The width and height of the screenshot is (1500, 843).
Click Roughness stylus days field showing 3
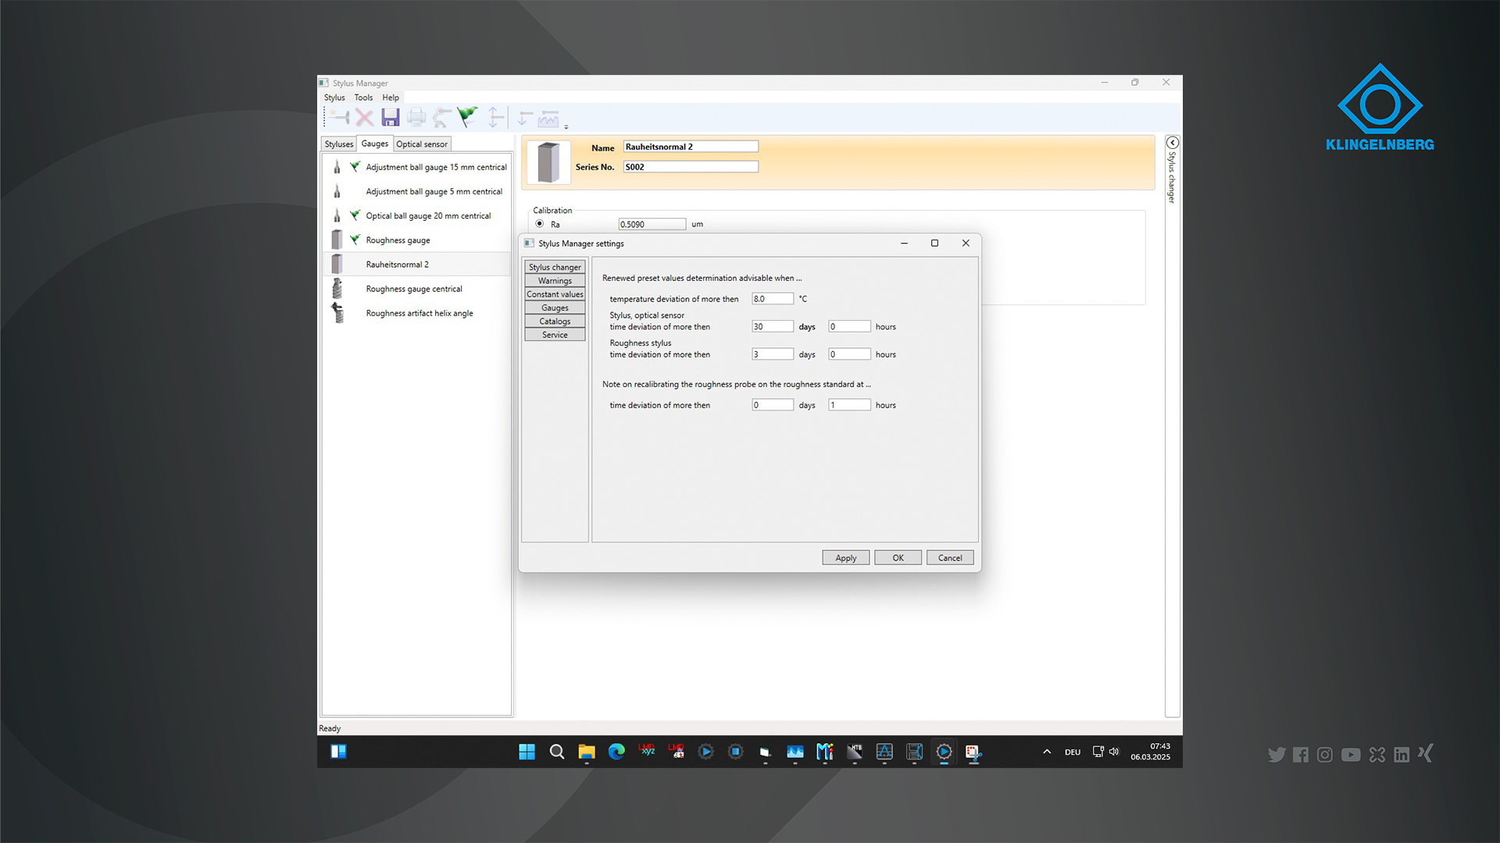pyautogui.click(x=773, y=354)
